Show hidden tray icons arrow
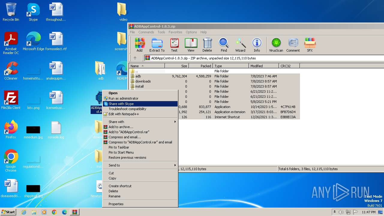Viewport: 384px width, 216px height. point(334,212)
